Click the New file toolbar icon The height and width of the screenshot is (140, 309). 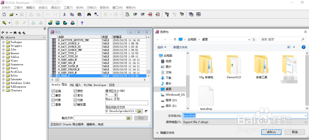(x=4, y=14)
